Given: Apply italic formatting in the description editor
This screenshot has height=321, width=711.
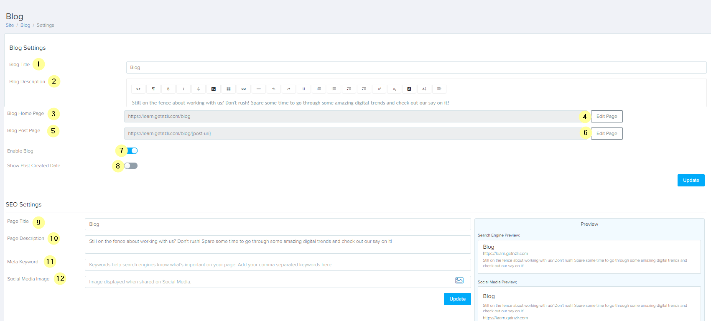Looking at the screenshot, I should coord(183,89).
